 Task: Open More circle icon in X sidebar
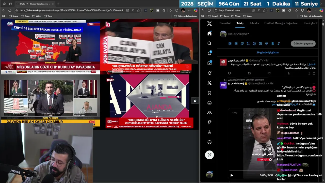pos(209,142)
